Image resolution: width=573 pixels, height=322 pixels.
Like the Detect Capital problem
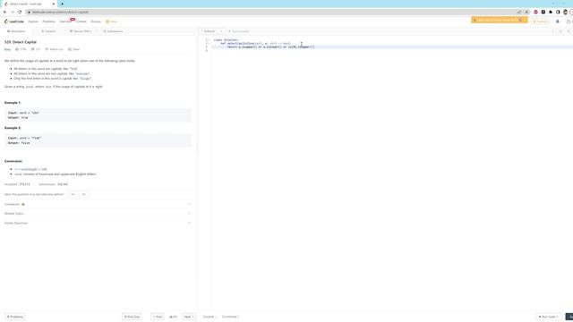[21, 49]
